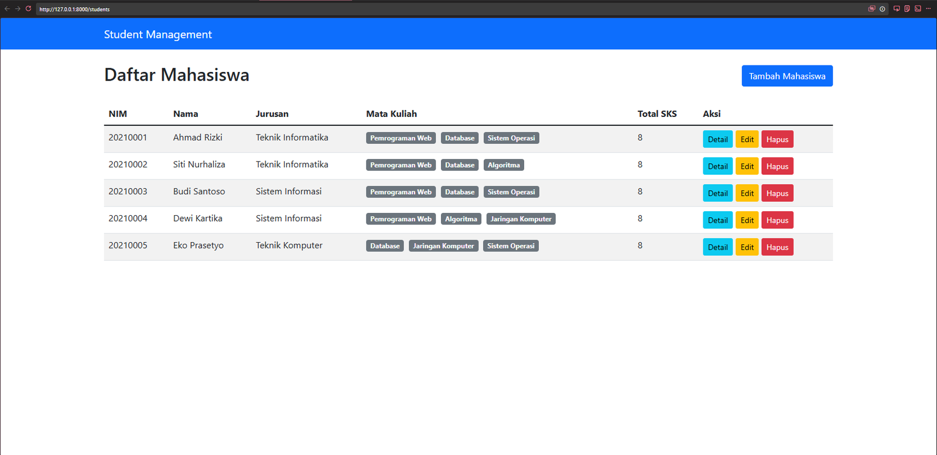Delete Ahmad Rizki with Hapus
The image size is (937, 455).
pos(778,139)
